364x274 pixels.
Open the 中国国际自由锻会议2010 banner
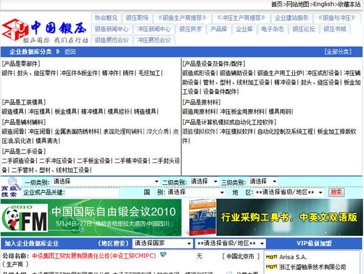[x=91, y=218]
